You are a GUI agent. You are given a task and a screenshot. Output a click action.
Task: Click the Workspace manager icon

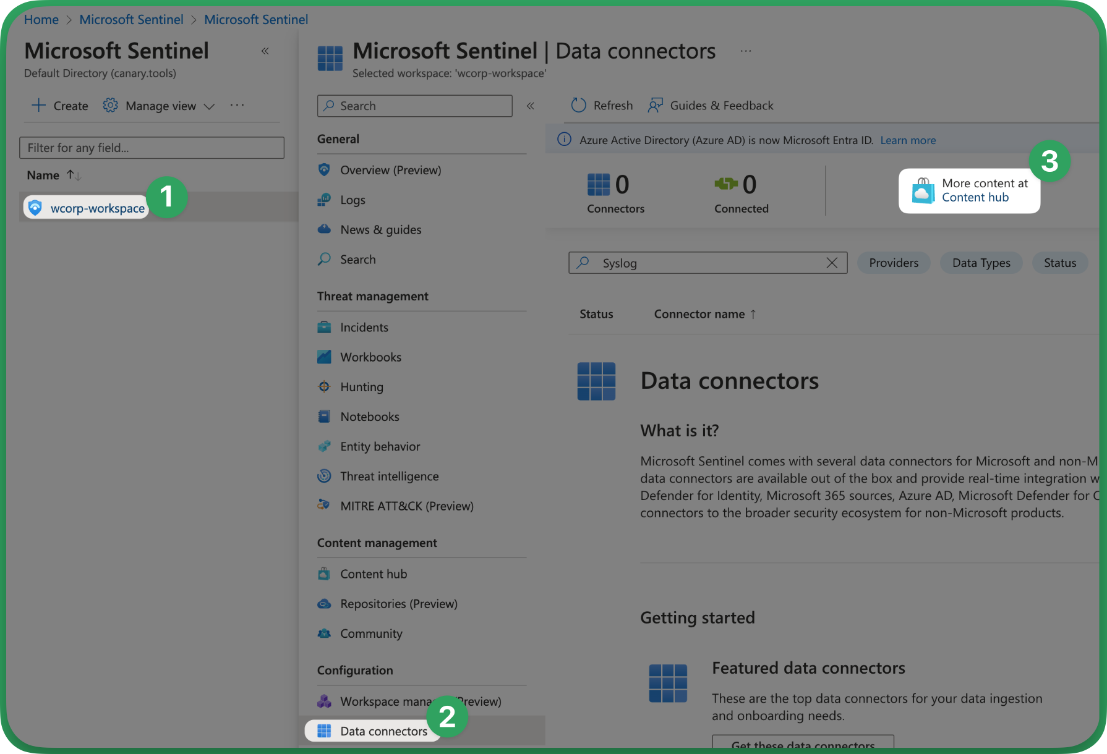pyautogui.click(x=324, y=701)
